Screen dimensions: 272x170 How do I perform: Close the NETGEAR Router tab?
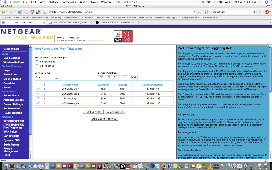click(x=44, y=22)
